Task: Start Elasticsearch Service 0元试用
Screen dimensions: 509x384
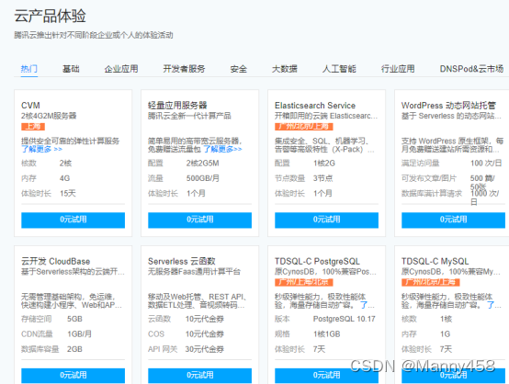Action: pos(326,220)
